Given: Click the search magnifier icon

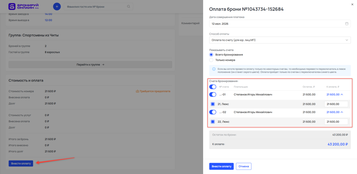Looking at the screenshot, I should 129,7.
